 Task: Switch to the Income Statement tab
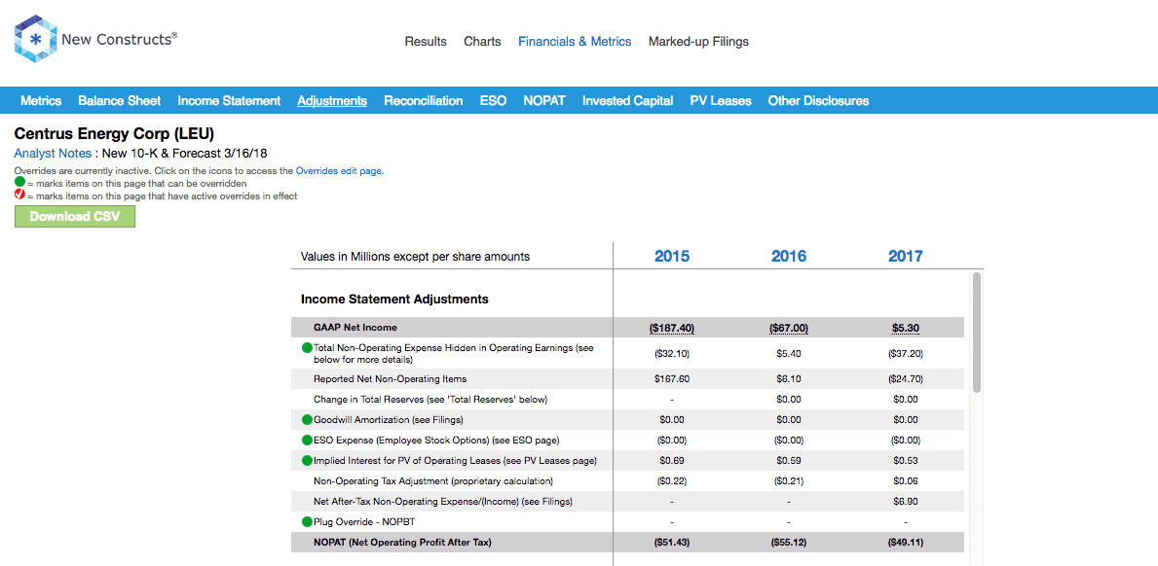pos(229,101)
